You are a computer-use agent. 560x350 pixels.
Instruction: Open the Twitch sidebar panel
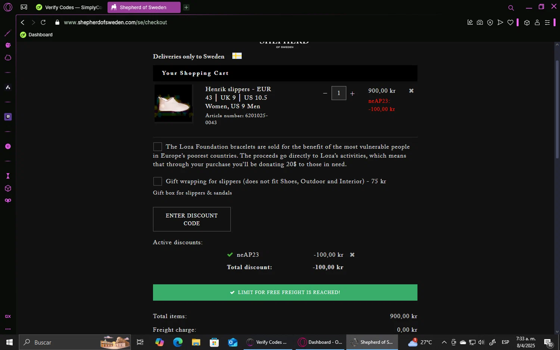click(8, 117)
